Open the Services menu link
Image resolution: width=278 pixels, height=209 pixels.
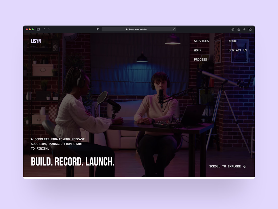tap(201, 41)
